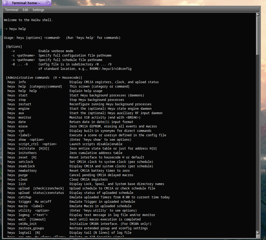Click the 'heyu list' command
The height and width of the screenshot is (240, 266).
tap(17, 184)
